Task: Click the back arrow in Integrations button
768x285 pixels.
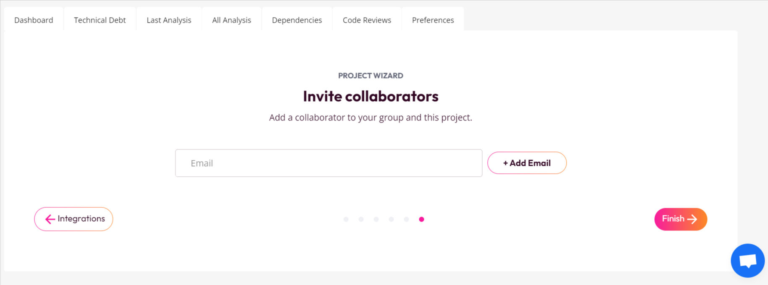Action: [50, 219]
